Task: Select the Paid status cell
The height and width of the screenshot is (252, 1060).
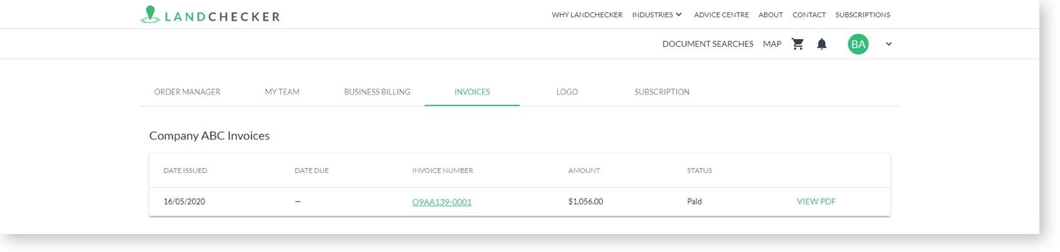Action: 694,201
